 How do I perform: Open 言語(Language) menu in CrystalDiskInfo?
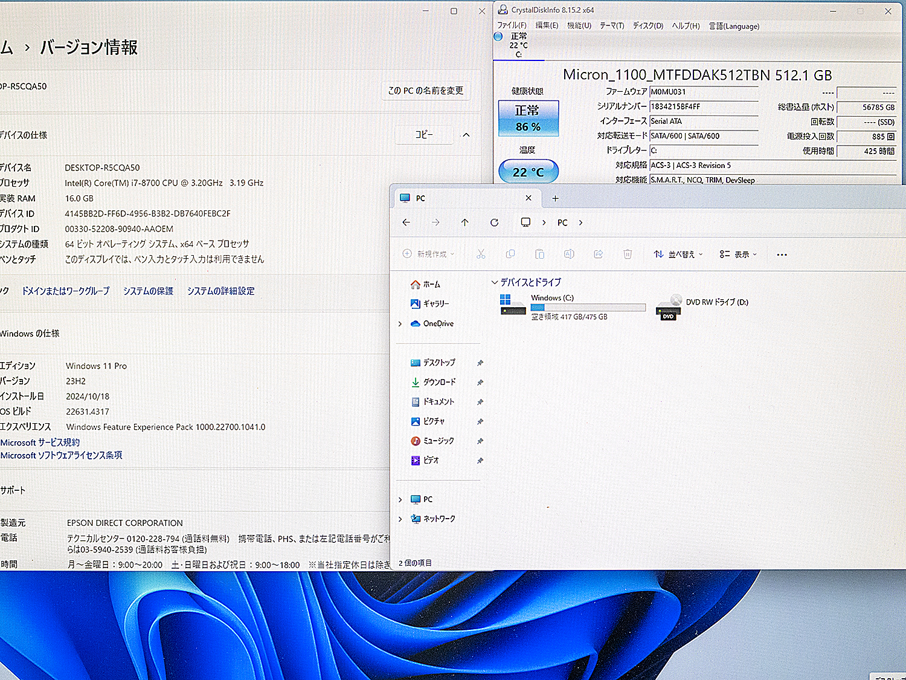tap(734, 26)
